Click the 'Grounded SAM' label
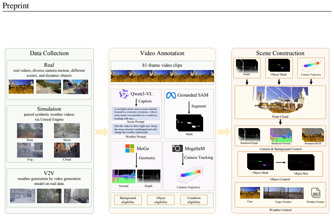Image resolution: width=334 pixels, height=216 pixels. pyautogui.click(x=193, y=95)
